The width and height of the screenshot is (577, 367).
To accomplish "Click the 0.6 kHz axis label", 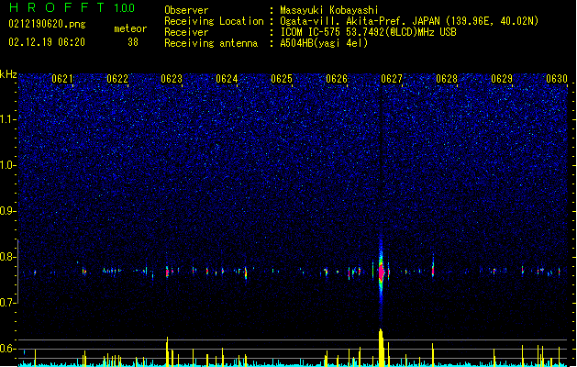I will (x=8, y=349).
